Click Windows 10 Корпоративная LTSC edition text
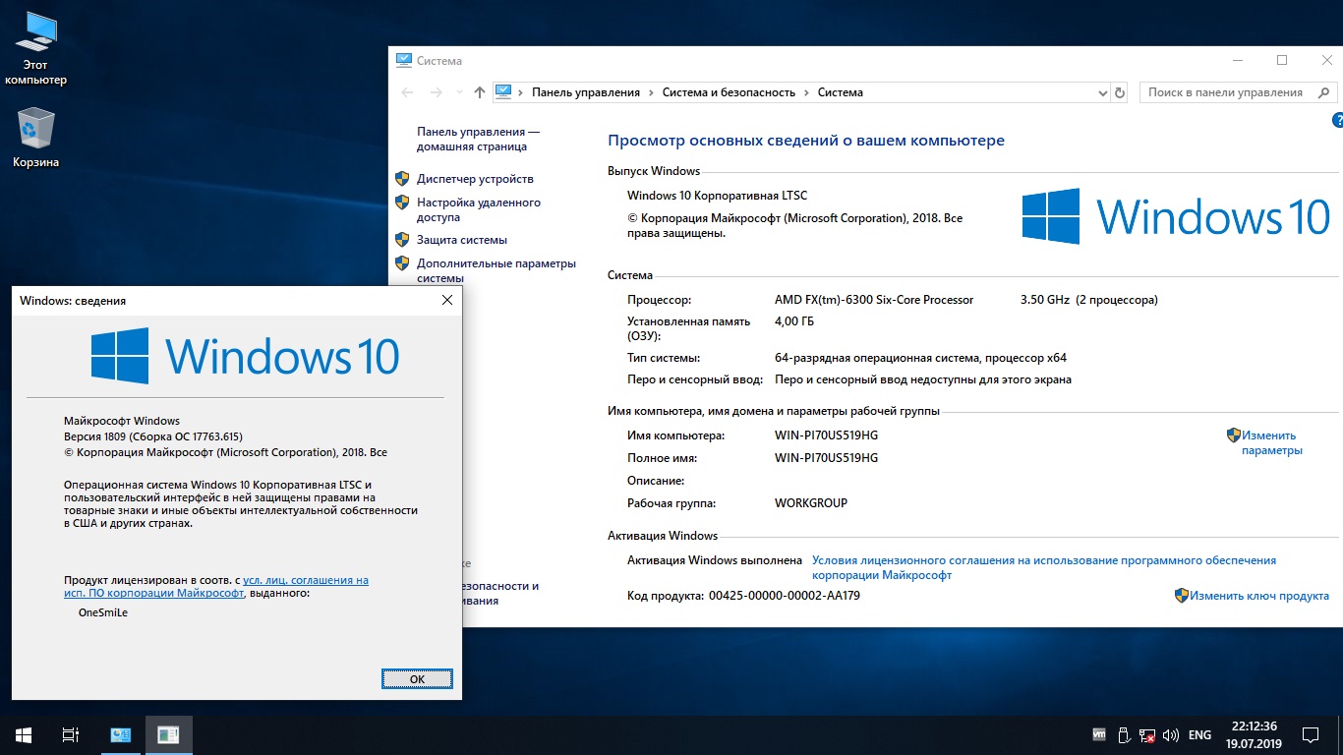The image size is (1343, 755). (717, 196)
